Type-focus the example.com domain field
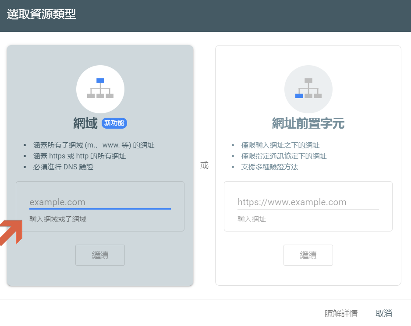Screen dimensions: 411x326 [x=100, y=202]
